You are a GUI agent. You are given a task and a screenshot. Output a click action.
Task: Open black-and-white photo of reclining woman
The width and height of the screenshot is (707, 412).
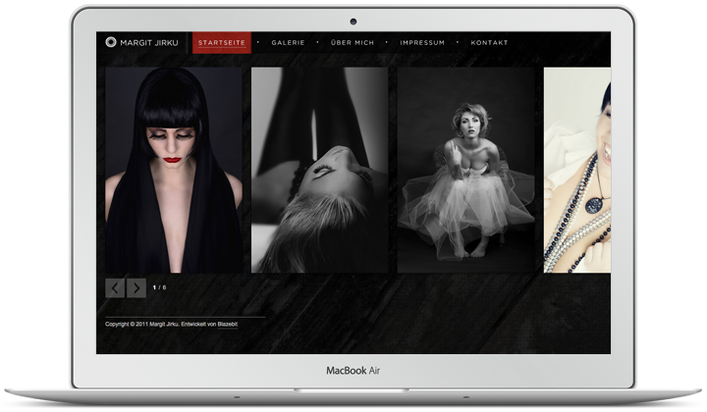pos(320,171)
